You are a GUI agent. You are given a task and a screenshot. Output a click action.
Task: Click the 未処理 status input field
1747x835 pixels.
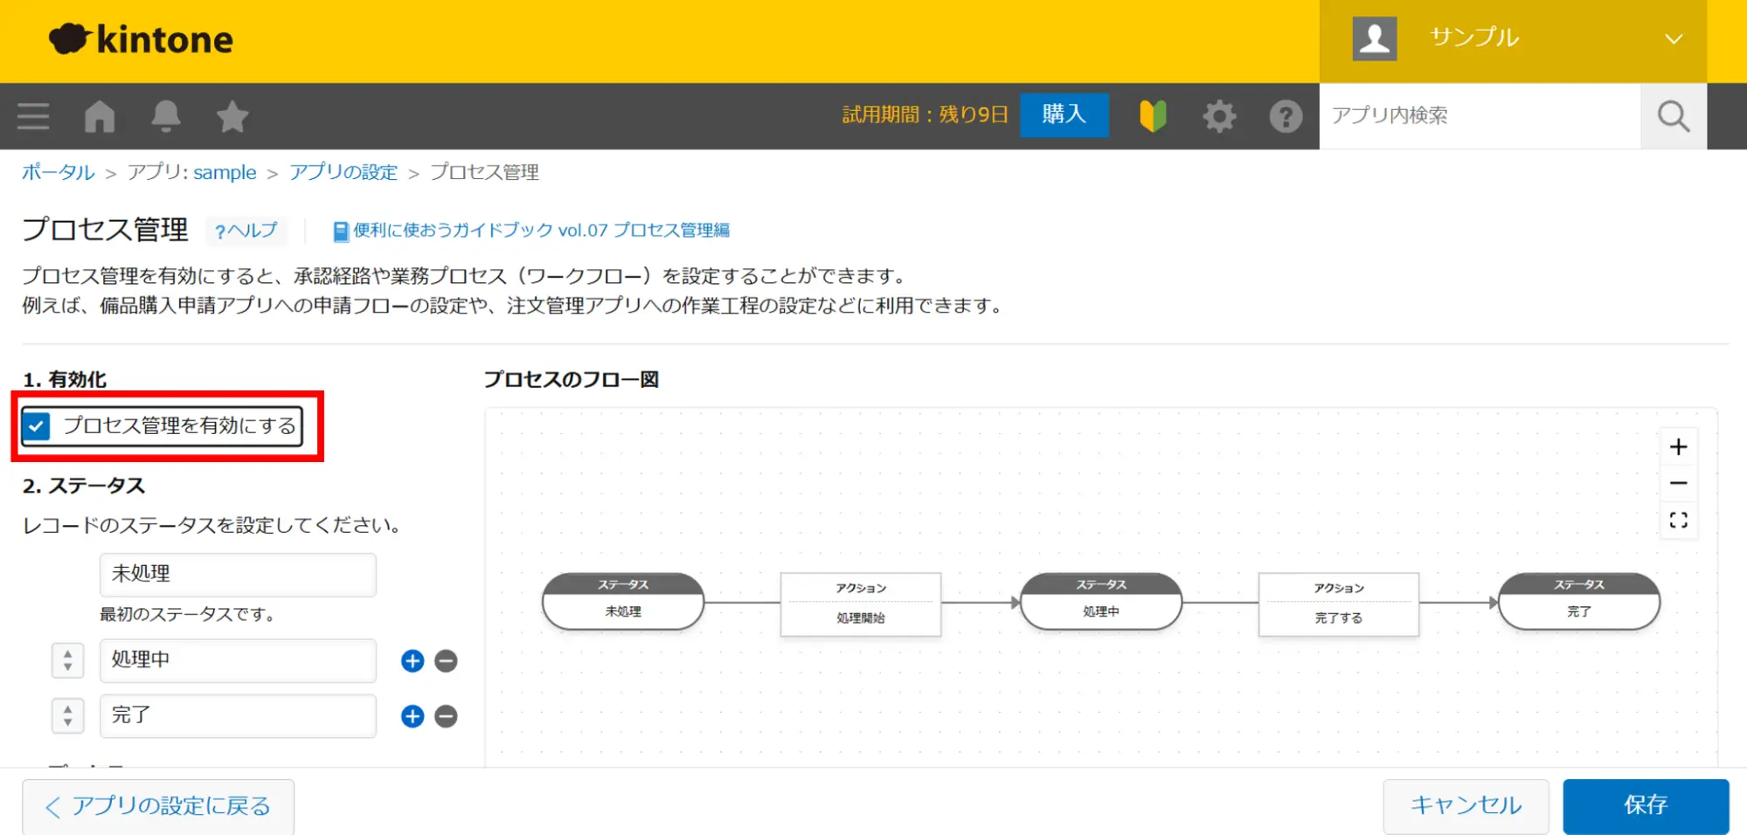coord(238,574)
